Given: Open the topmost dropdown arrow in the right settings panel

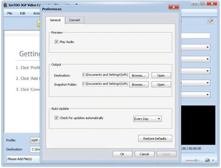Looking at the screenshot, I should (207, 47).
